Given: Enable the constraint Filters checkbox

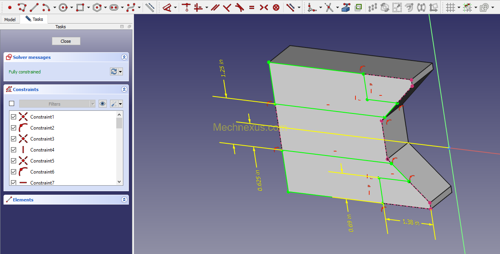Looking at the screenshot, I should tap(11, 104).
